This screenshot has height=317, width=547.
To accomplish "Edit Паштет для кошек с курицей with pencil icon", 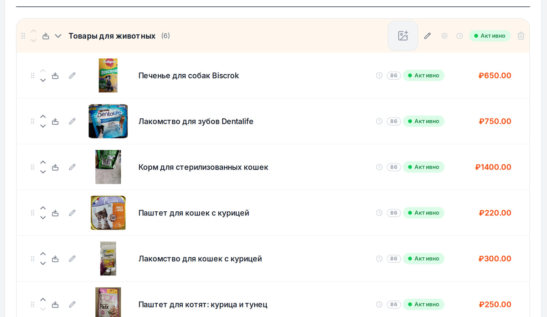I will point(72,213).
